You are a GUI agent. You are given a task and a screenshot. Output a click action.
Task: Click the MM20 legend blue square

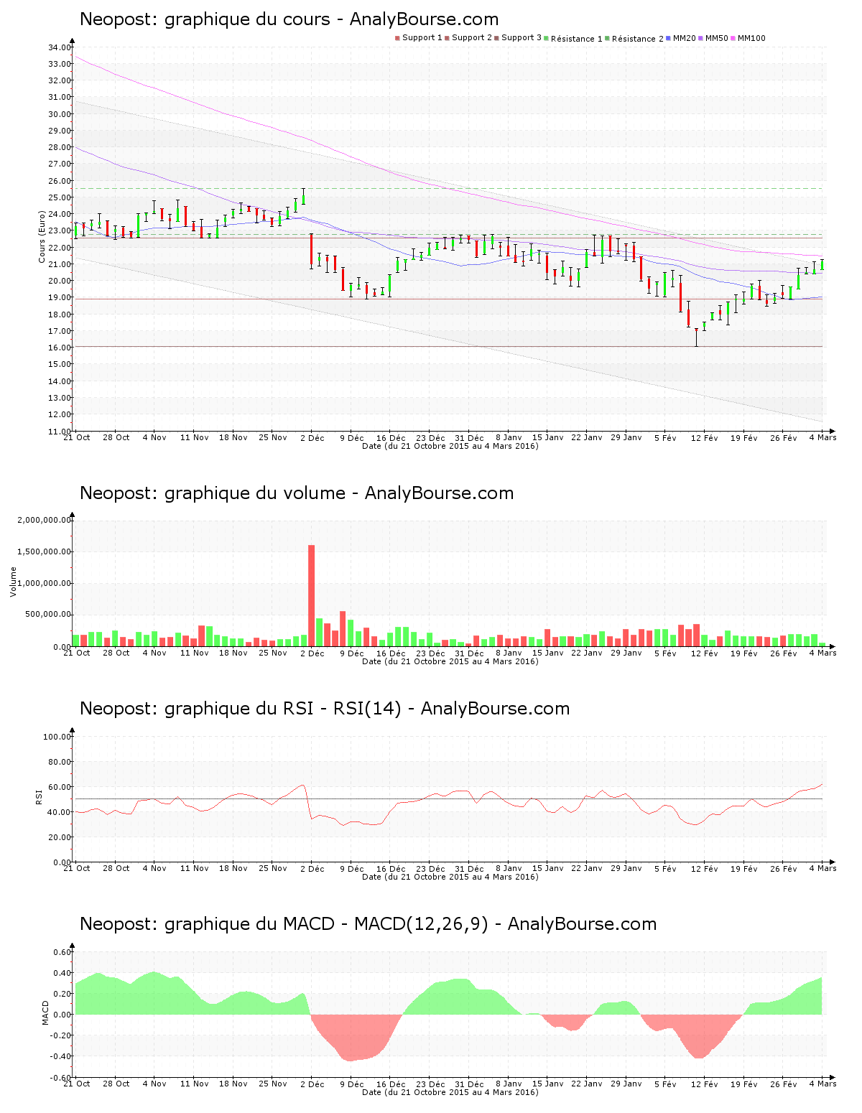669,38
